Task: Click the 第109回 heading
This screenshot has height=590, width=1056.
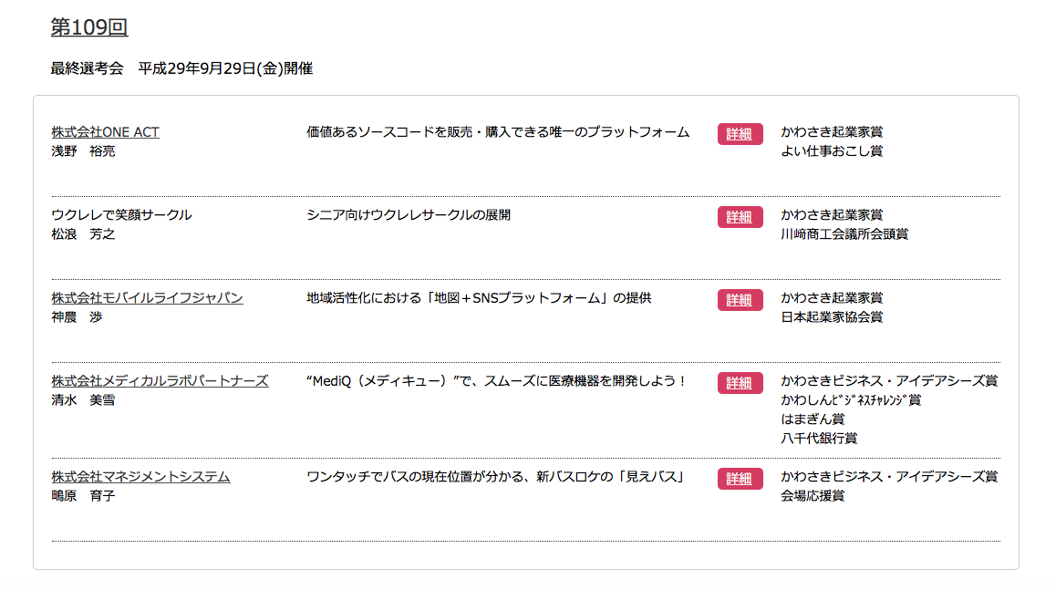Action: 89,27
